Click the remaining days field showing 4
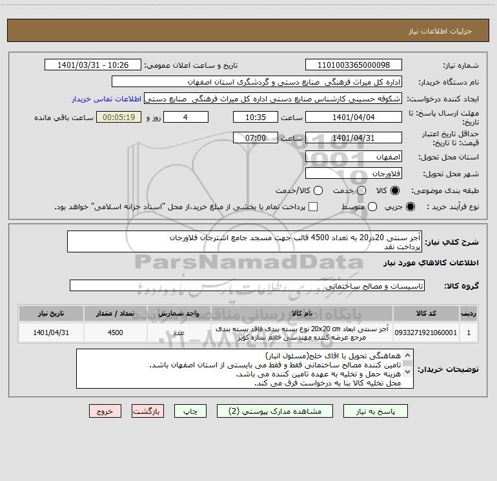Screen dimensions: 497x481 (186, 118)
